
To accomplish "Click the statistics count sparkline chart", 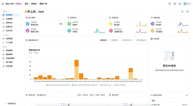I will point(99,31).
